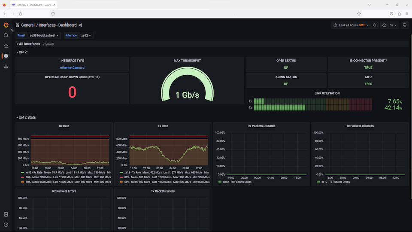Share the dashboard via the share icon

pyautogui.click(x=80, y=25)
